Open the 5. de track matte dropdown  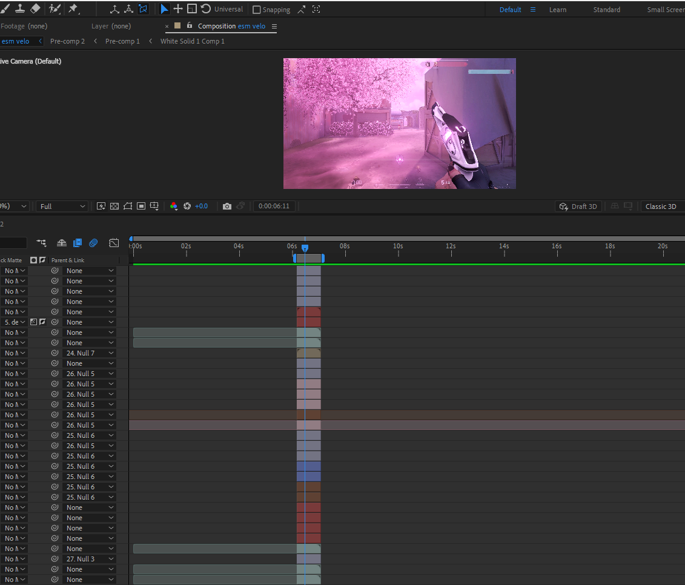[14, 322]
